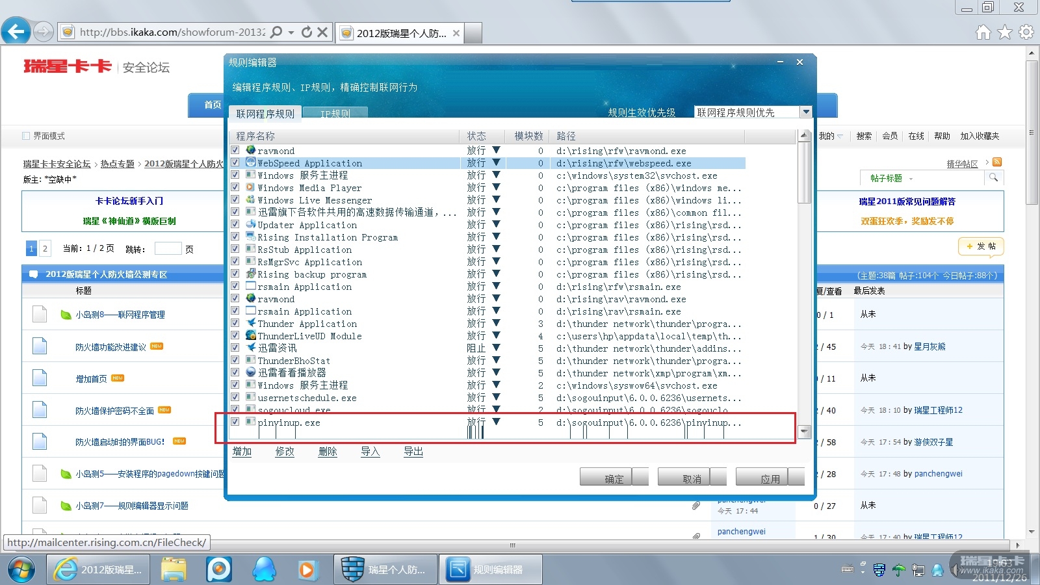Click the forum search magnifier icon
The width and height of the screenshot is (1040, 585).
coord(993,177)
